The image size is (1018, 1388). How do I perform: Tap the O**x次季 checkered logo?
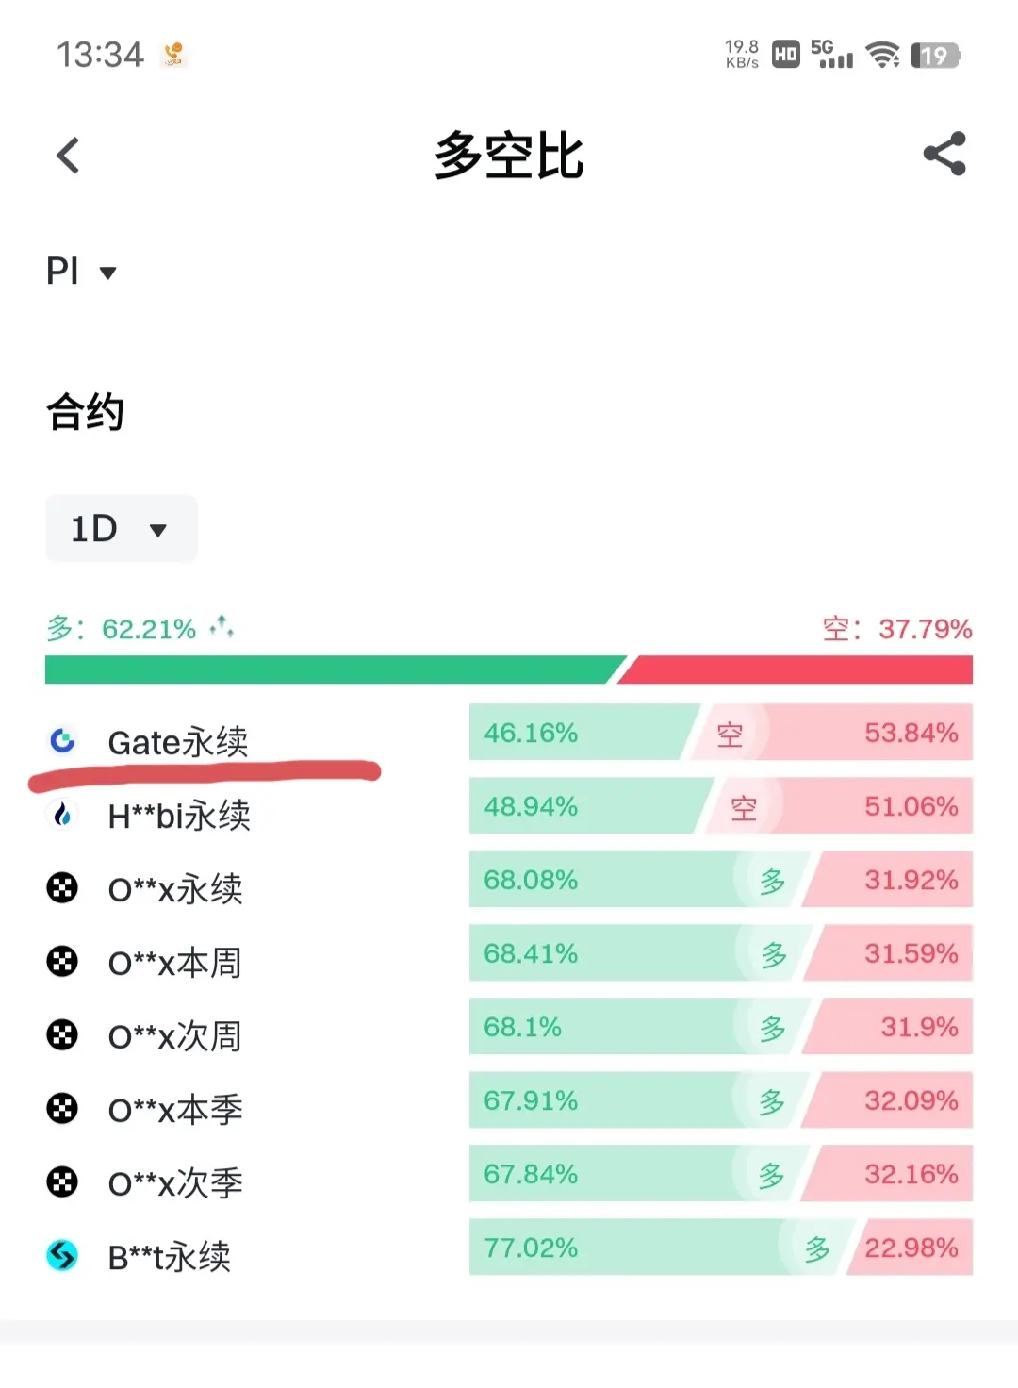[62, 1181]
